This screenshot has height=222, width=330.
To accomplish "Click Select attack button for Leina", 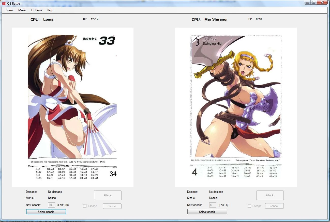I will [x=46, y=212].
